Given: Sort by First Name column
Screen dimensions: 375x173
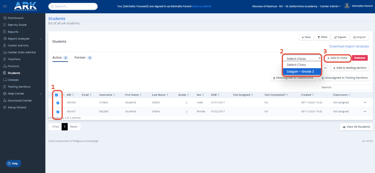Looking at the screenshot, I should click(134, 95).
